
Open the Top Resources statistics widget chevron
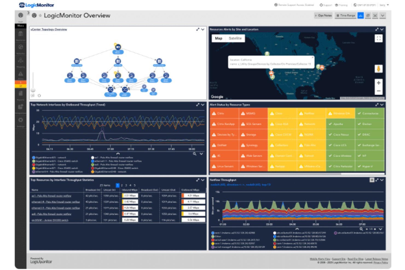(x=203, y=180)
